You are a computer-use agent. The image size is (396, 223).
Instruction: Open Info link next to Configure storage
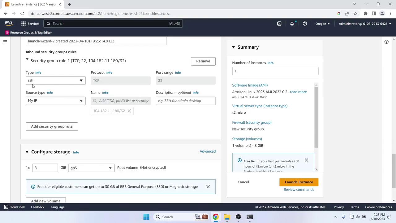click(x=76, y=152)
